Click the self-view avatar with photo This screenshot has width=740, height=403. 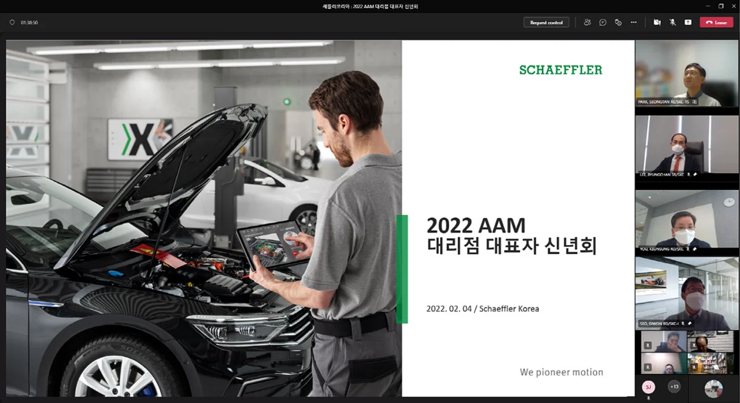point(713,388)
